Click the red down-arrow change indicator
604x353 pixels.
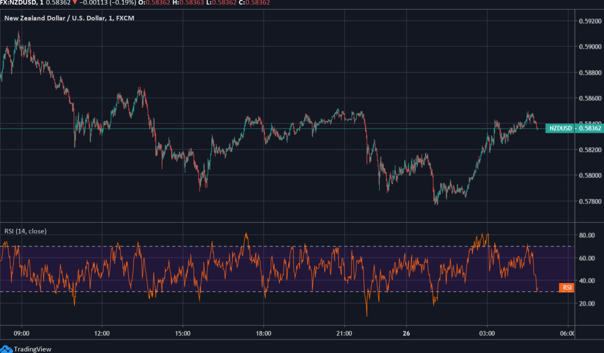click(75, 2)
